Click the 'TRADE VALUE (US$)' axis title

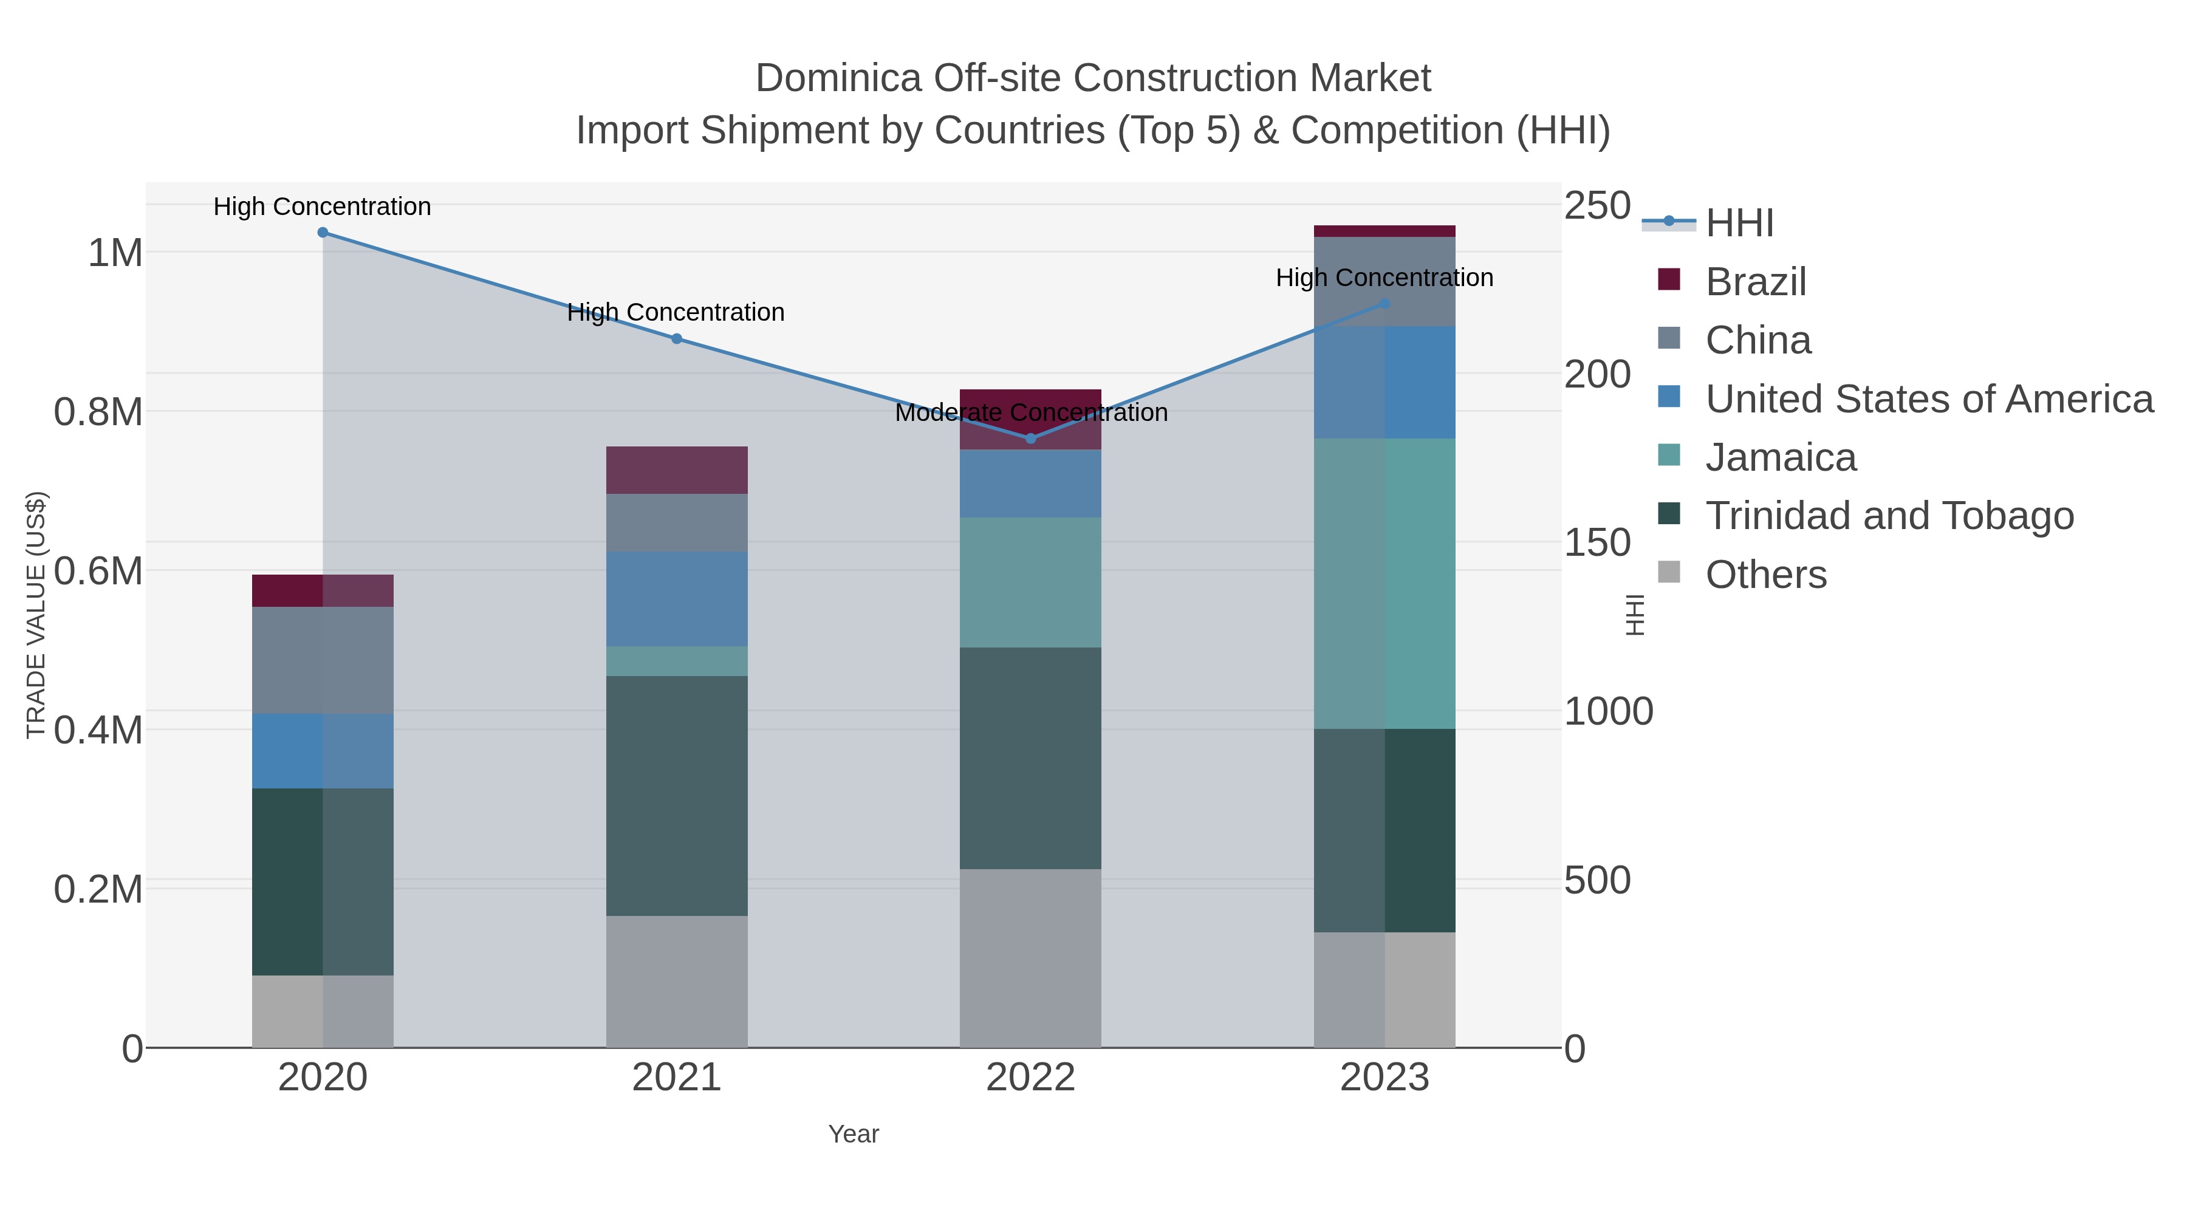point(36,615)
